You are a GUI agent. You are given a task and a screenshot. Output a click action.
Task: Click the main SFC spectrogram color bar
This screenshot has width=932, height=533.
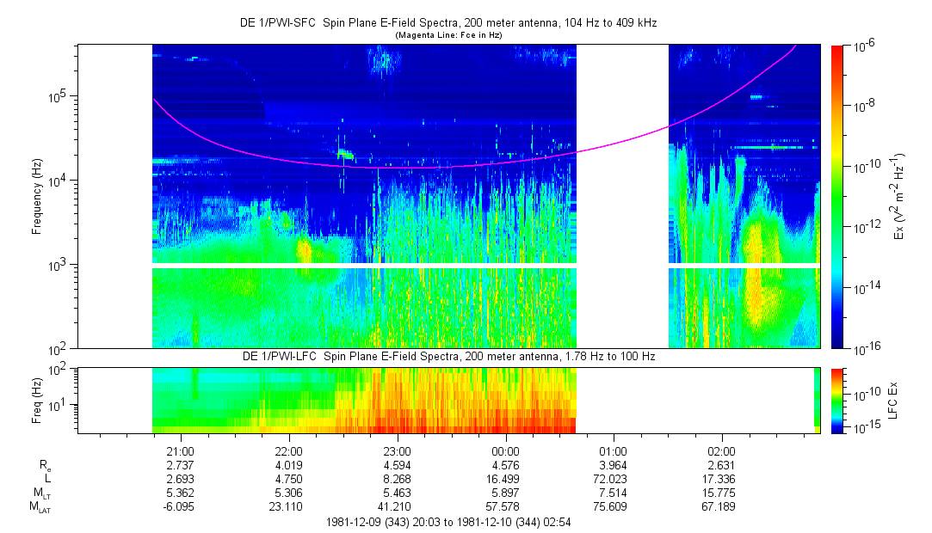click(x=836, y=196)
